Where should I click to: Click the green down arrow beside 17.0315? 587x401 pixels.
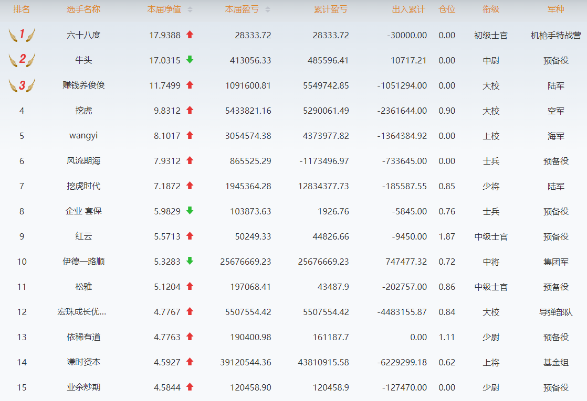pyautogui.click(x=190, y=59)
